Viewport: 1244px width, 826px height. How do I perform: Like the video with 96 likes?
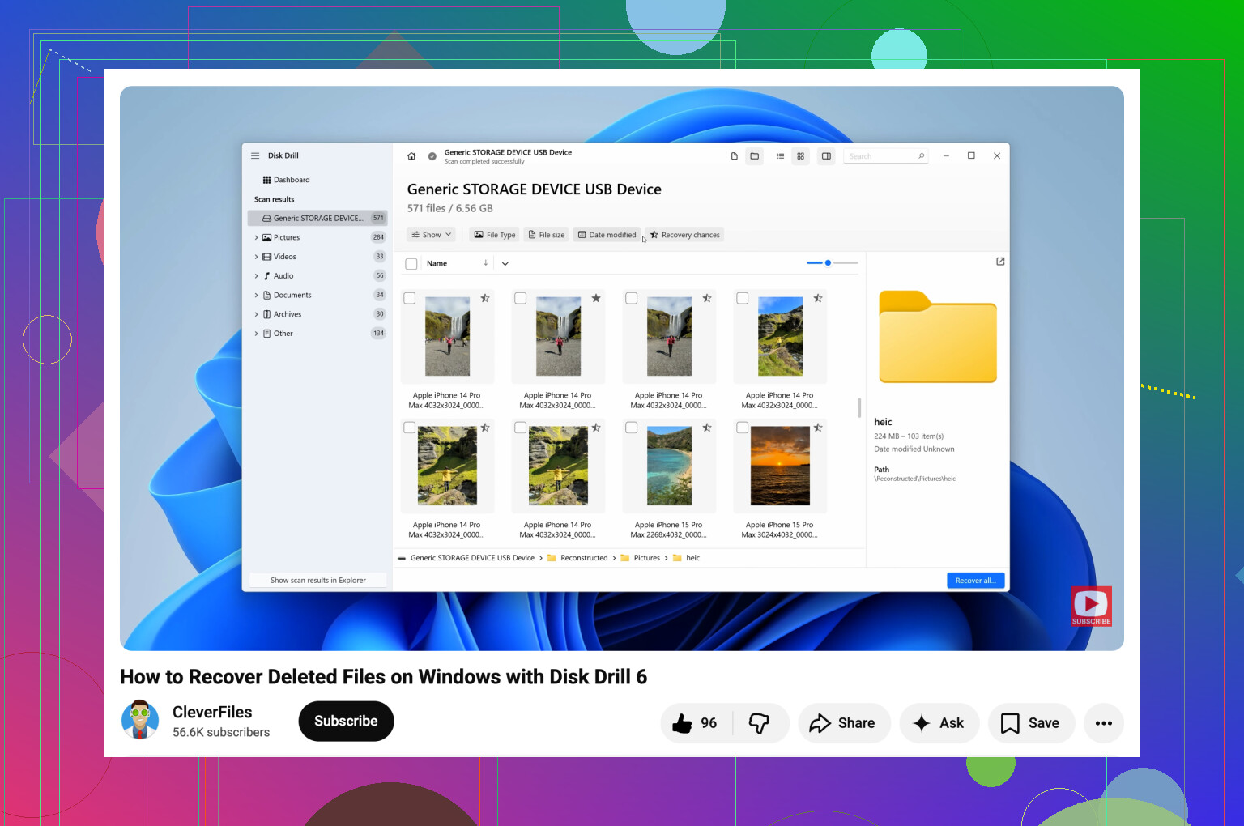pyautogui.click(x=696, y=723)
